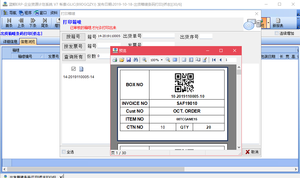The width and height of the screenshot is (300, 178).
Task: Click the 窗口 cascading windows icon
Action: pyautogui.click(x=36, y=13)
